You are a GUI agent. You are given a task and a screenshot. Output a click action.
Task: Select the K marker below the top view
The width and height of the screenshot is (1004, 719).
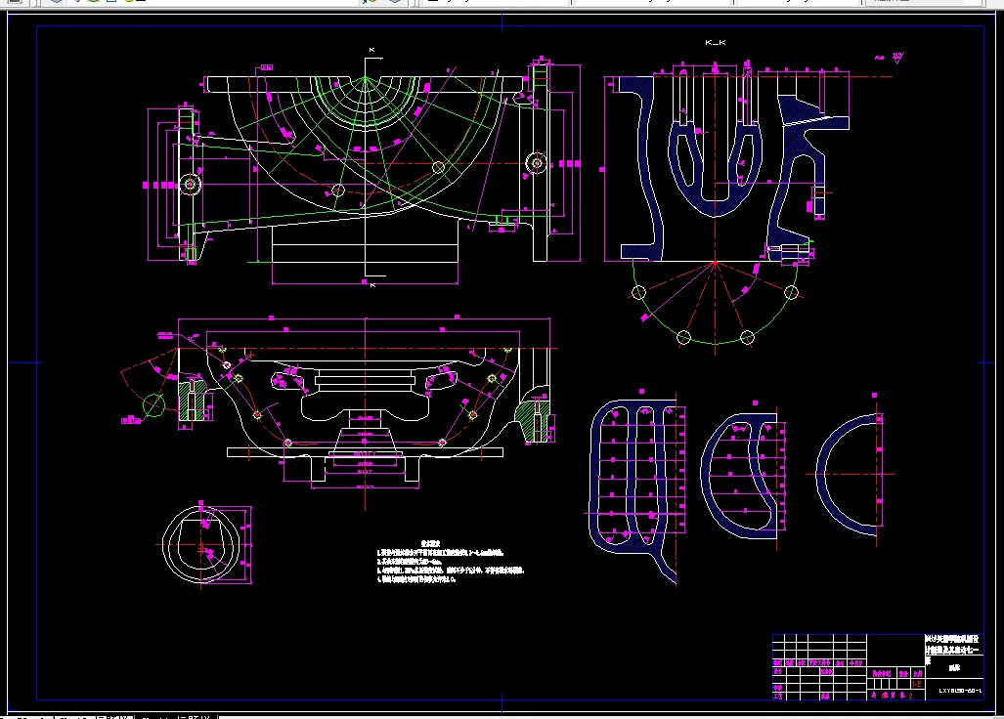coord(372,284)
